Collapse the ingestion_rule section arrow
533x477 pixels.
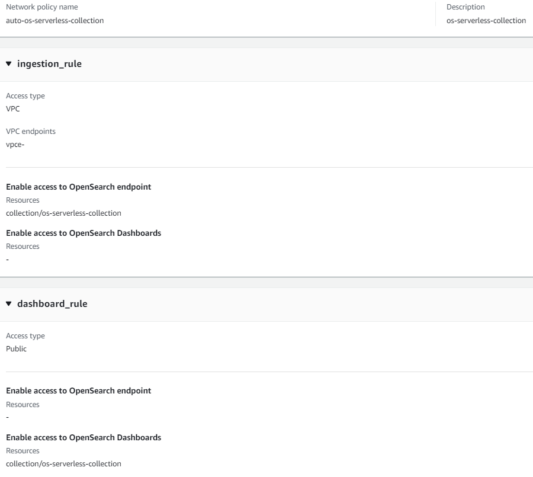click(9, 63)
